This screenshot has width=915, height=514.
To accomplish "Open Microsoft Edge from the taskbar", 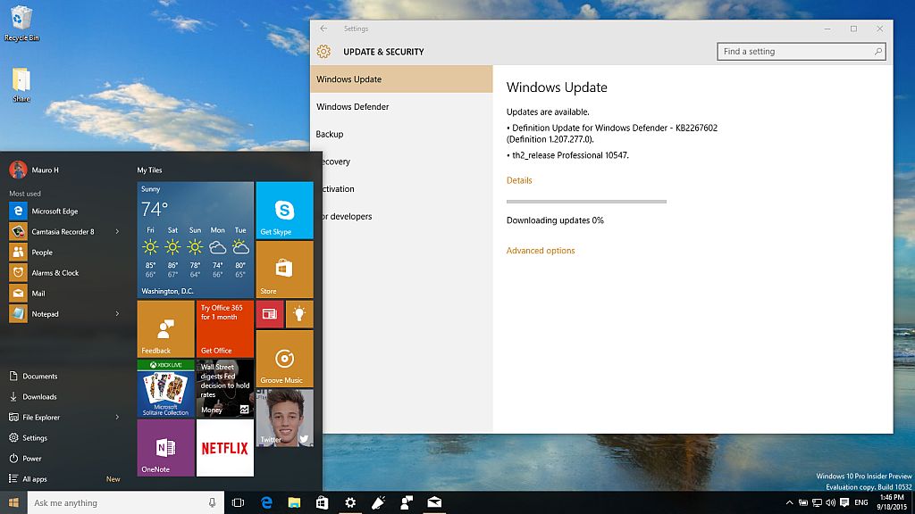I will (x=265, y=502).
